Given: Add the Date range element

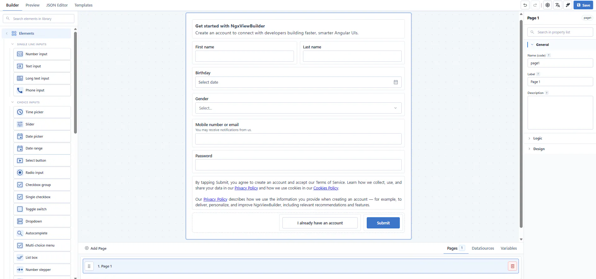Looking at the screenshot, I should [42, 148].
